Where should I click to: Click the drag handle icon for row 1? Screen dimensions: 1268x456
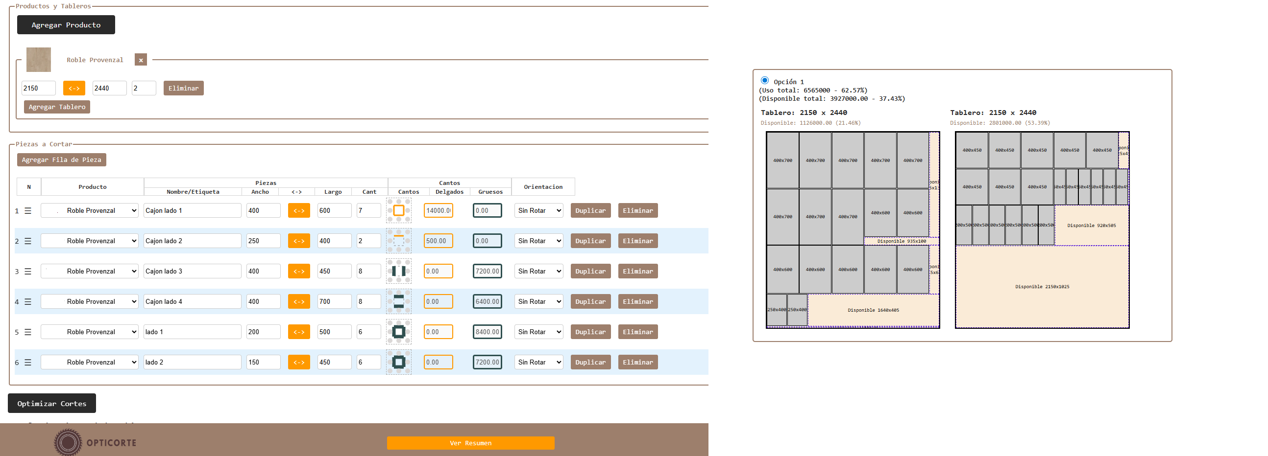tap(28, 211)
